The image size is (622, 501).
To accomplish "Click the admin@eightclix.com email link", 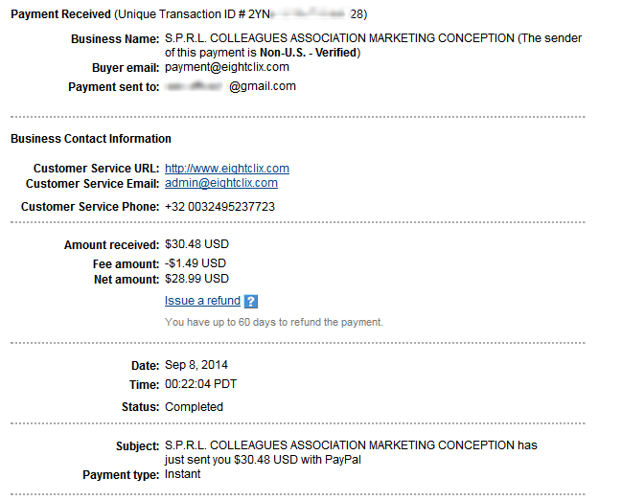I will (x=220, y=183).
